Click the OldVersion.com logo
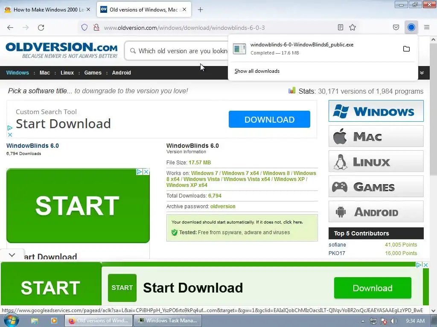The width and height of the screenshot is (437, 327). pyautogui.click(x=61, y=50)
